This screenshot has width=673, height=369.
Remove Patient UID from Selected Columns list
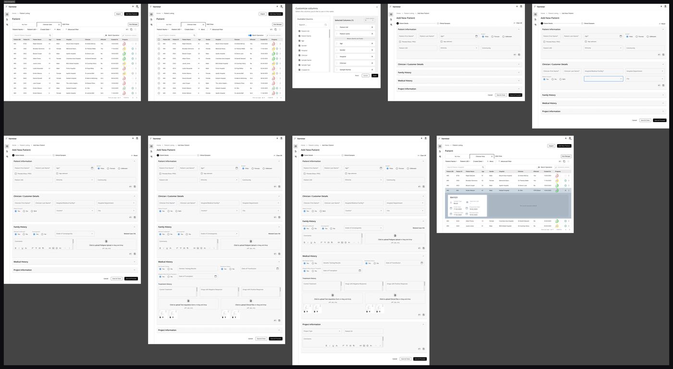372,27
